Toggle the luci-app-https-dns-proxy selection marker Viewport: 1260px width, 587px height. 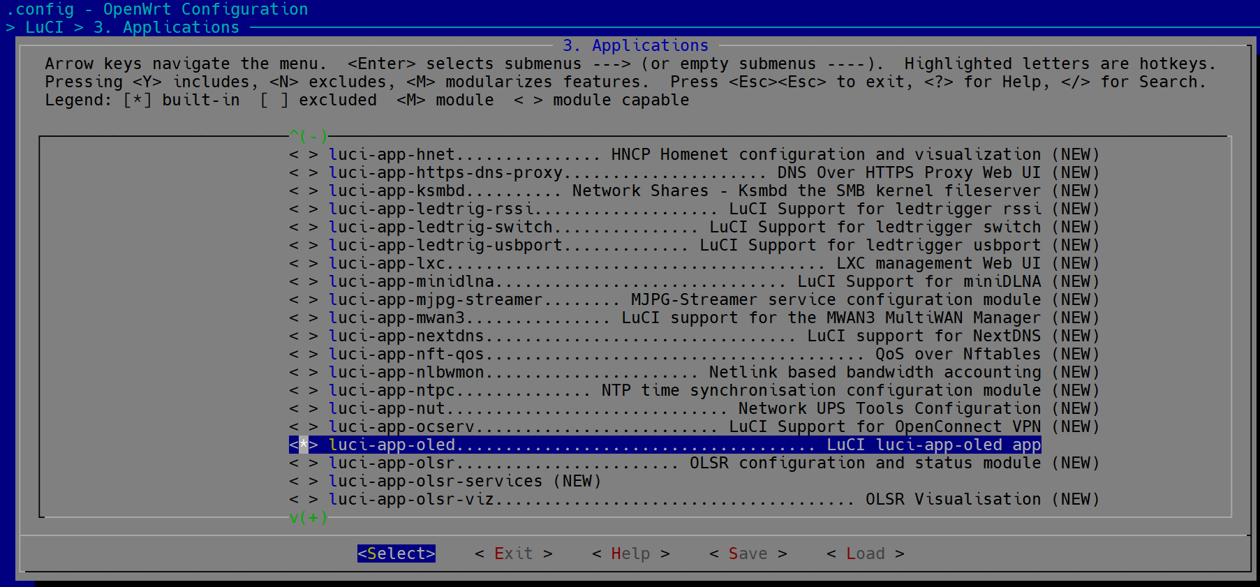[304, 172]
